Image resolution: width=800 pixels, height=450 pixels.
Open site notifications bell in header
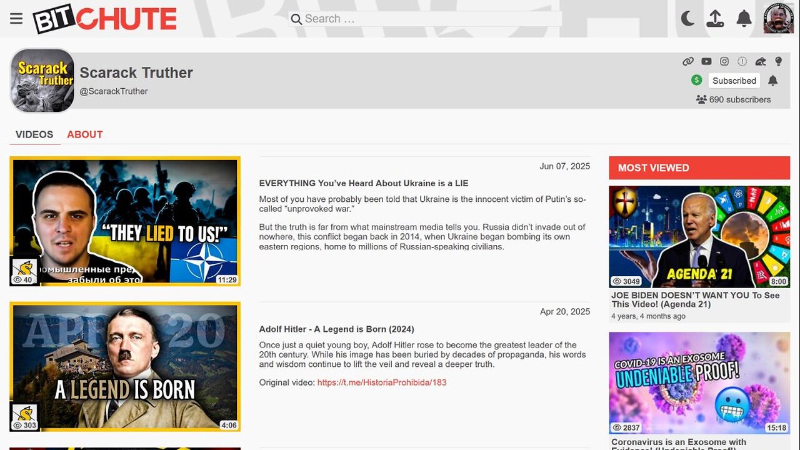(744, 19)
